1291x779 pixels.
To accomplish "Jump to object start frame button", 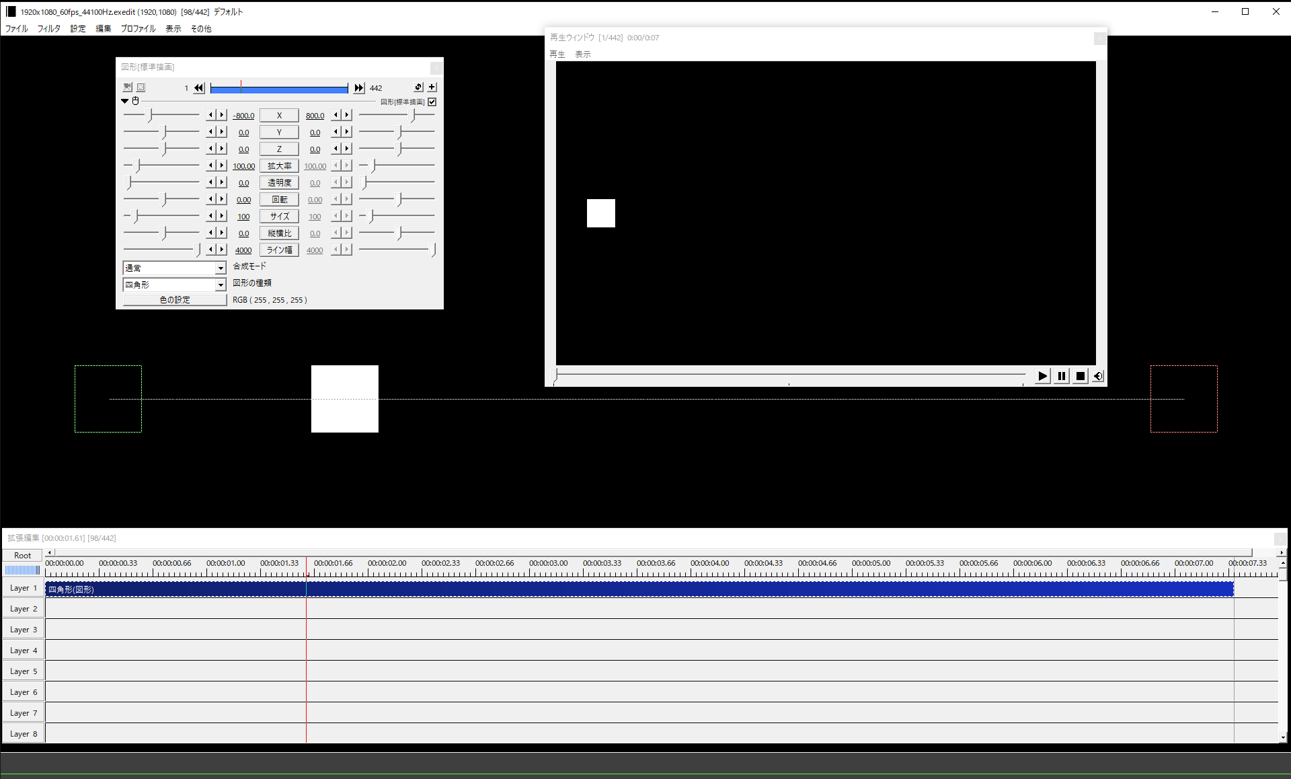I will [199, 87].
